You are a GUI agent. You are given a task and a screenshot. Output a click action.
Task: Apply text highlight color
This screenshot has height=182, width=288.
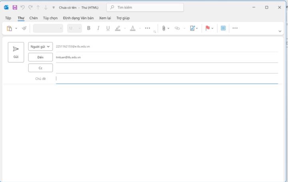118,28
